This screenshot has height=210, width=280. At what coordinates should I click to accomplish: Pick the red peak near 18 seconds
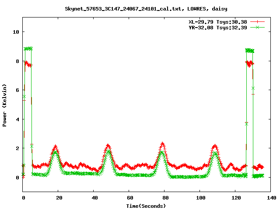pyautogui.click(x=55, y=147)
